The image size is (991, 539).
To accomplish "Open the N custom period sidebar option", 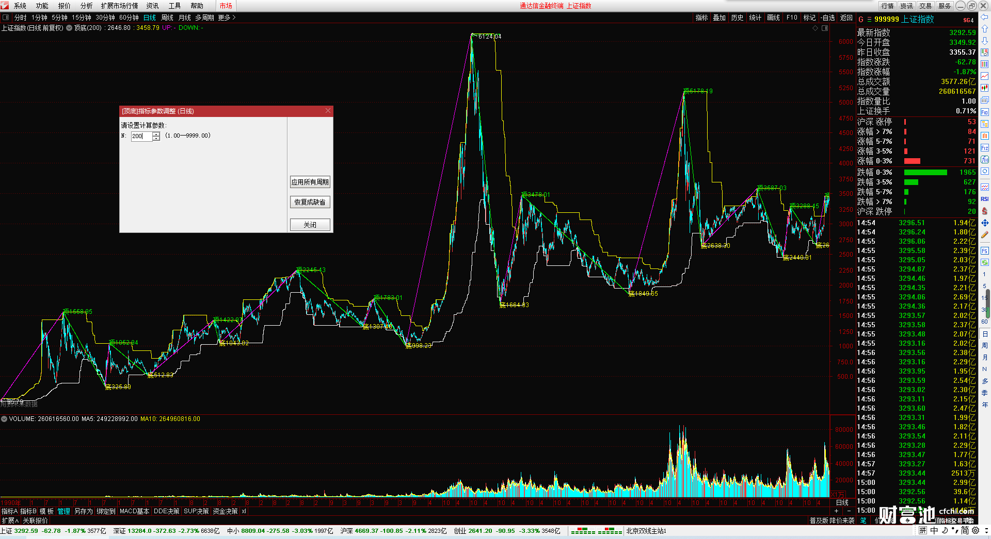I will pyautogui.click(x=985, y=369).
